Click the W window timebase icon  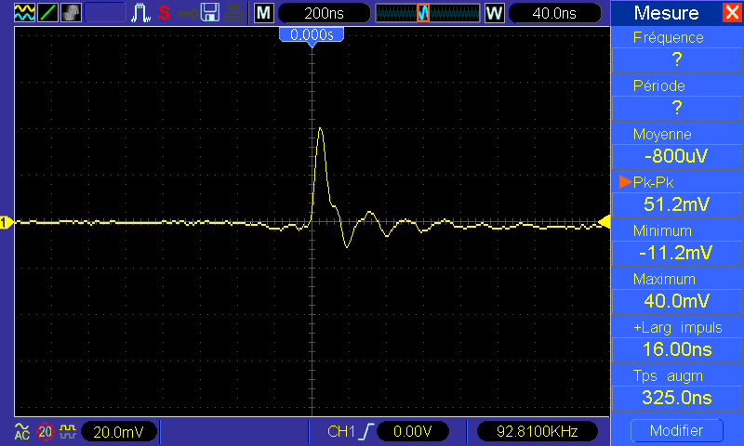coord(494,13)
